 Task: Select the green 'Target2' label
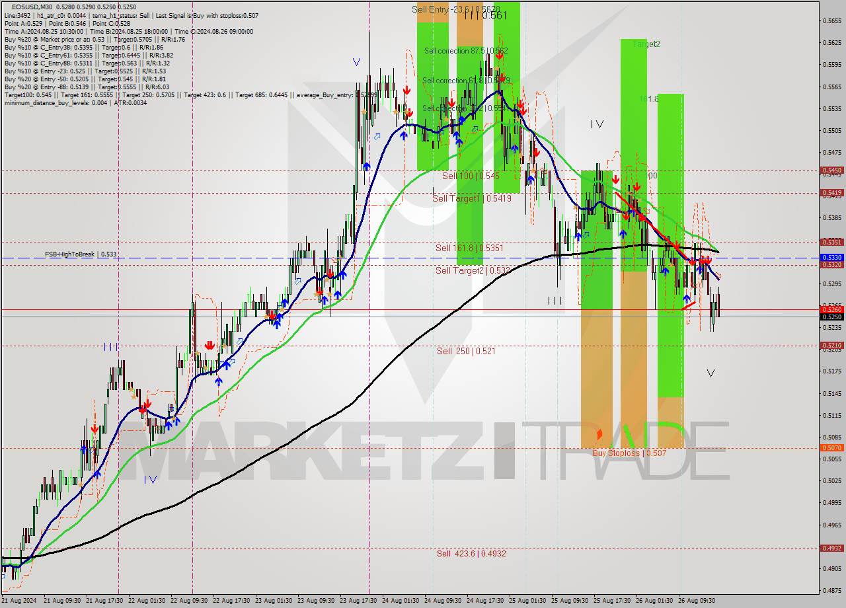[646, 44]
